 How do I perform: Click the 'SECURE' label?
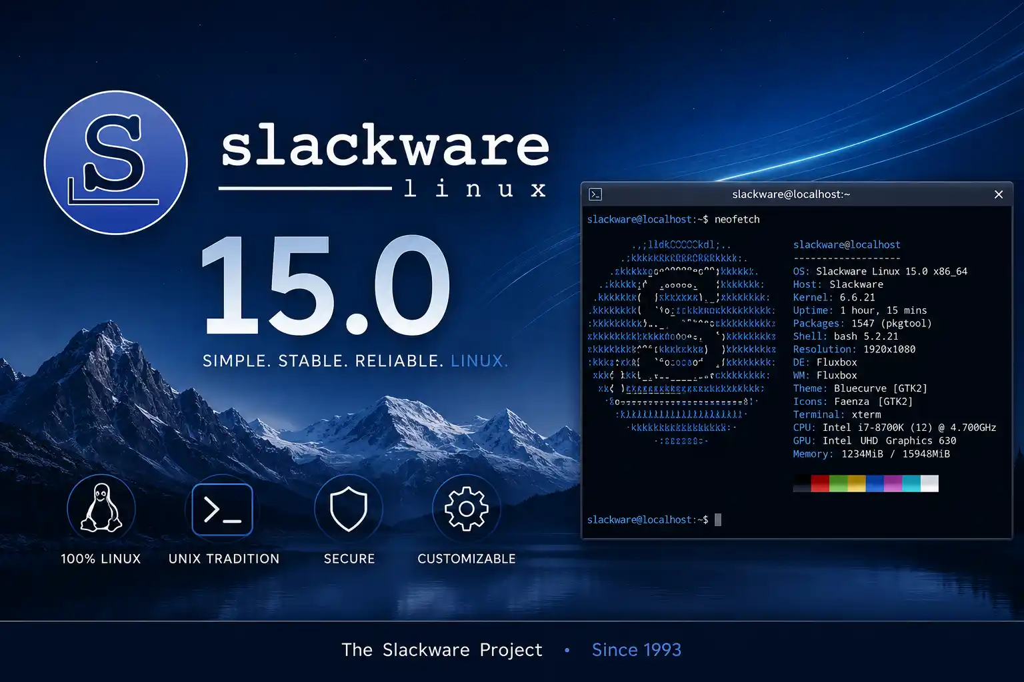tap(349, 559)
